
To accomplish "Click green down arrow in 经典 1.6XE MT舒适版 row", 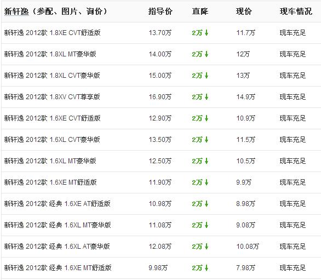I will pyautogui.click(x=207, y=268).
